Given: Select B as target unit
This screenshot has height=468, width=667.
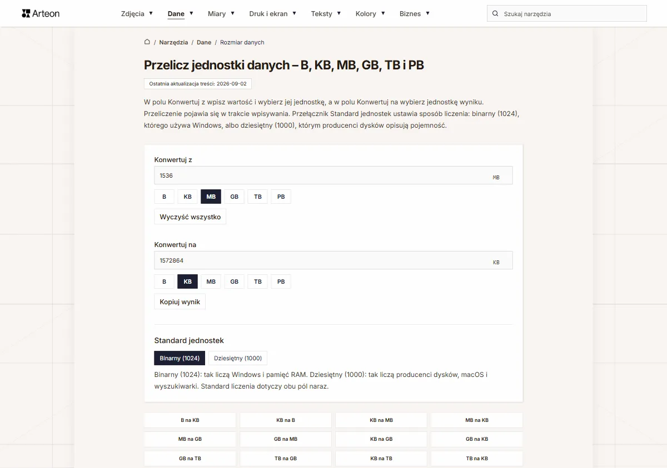Looking at the screenshot, I should click(x=164, y=281).
